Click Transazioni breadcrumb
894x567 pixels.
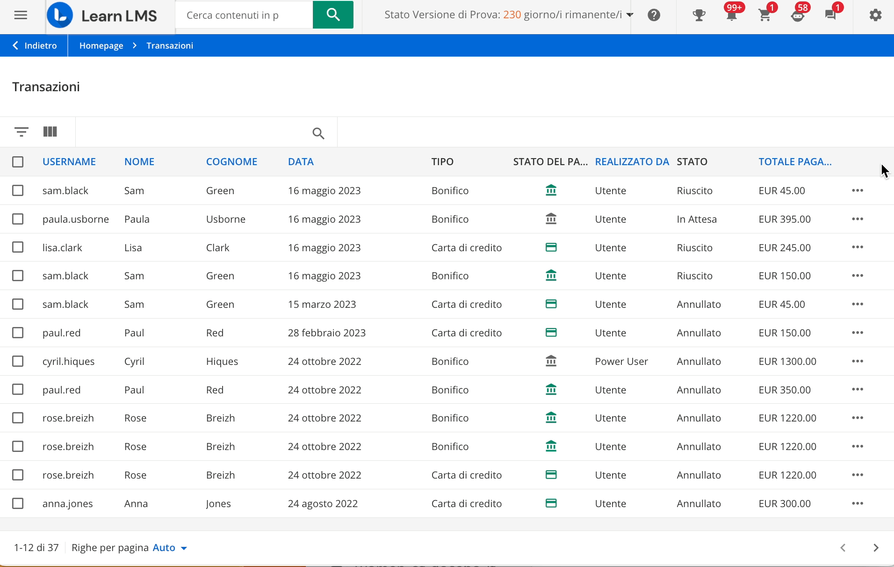(x=170, y=45)
